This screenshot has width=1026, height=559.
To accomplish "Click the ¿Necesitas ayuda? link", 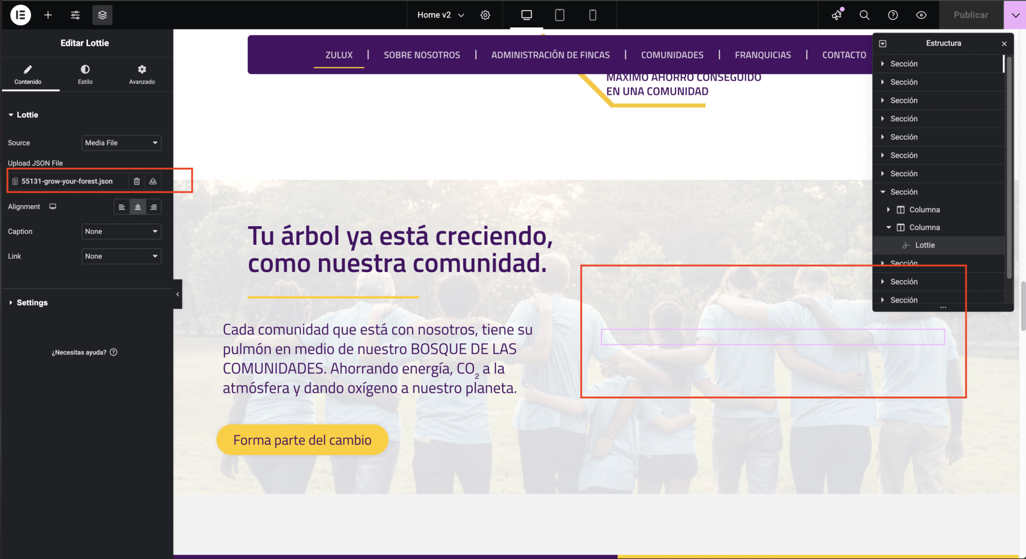I will click(x=84, y=352).
